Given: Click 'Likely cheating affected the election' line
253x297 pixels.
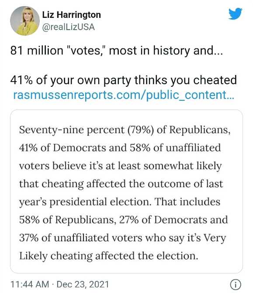Looking at the screenshot, I should click(109, 256).
